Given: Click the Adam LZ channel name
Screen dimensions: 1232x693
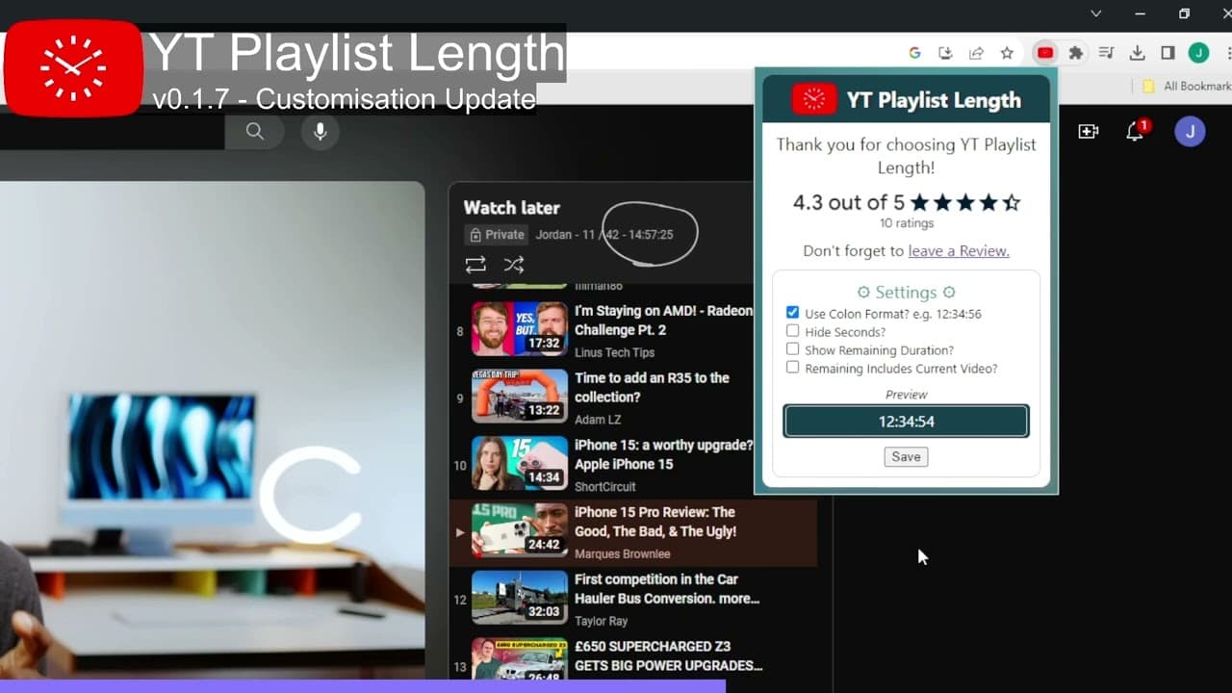Looking at the screenshot, I should pos(598,420).
